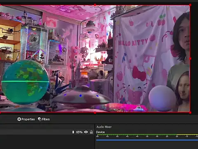Click the bottom-right red corner handle
This screenshot has width=198, height=149.
tap(190, 113)
